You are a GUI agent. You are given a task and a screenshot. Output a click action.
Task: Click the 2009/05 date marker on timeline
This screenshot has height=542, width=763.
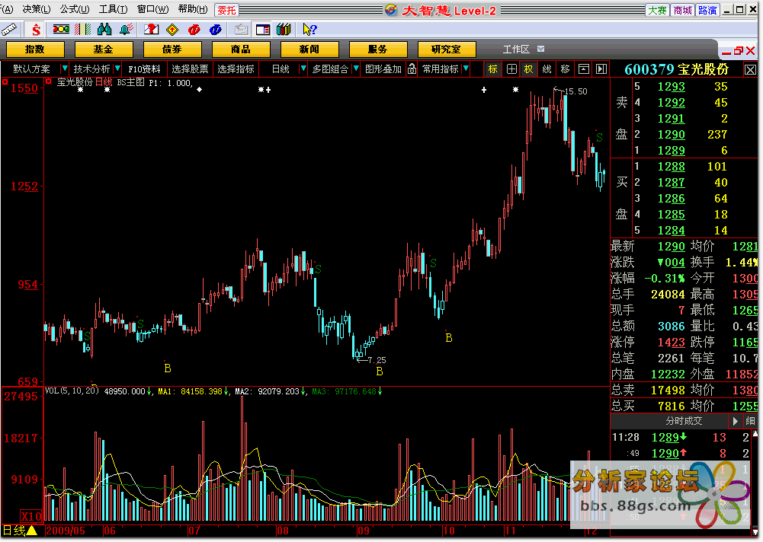[66, 531]
